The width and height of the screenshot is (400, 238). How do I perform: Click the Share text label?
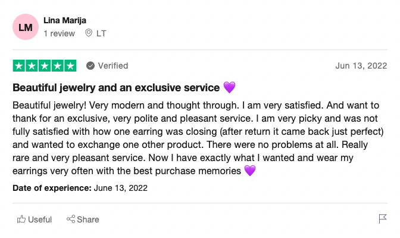pos(88,220)
